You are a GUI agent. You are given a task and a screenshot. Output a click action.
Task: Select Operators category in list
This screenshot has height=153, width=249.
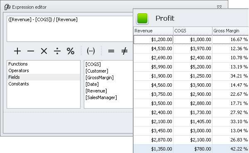tap(44, 70)
